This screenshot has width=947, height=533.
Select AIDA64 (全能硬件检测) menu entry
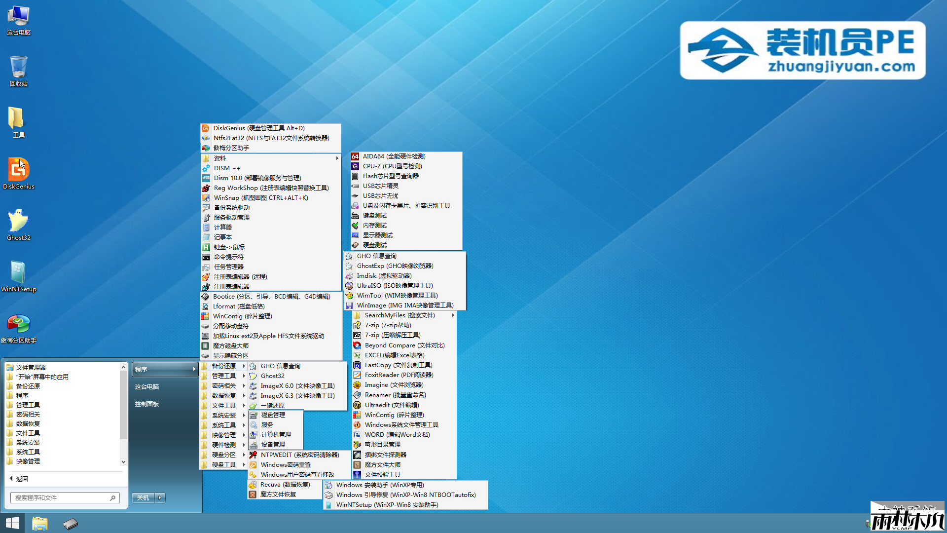[394, 156]
